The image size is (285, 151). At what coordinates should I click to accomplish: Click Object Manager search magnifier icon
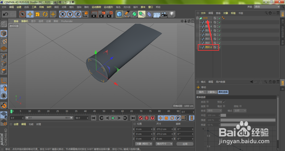(x=266, y=13)
